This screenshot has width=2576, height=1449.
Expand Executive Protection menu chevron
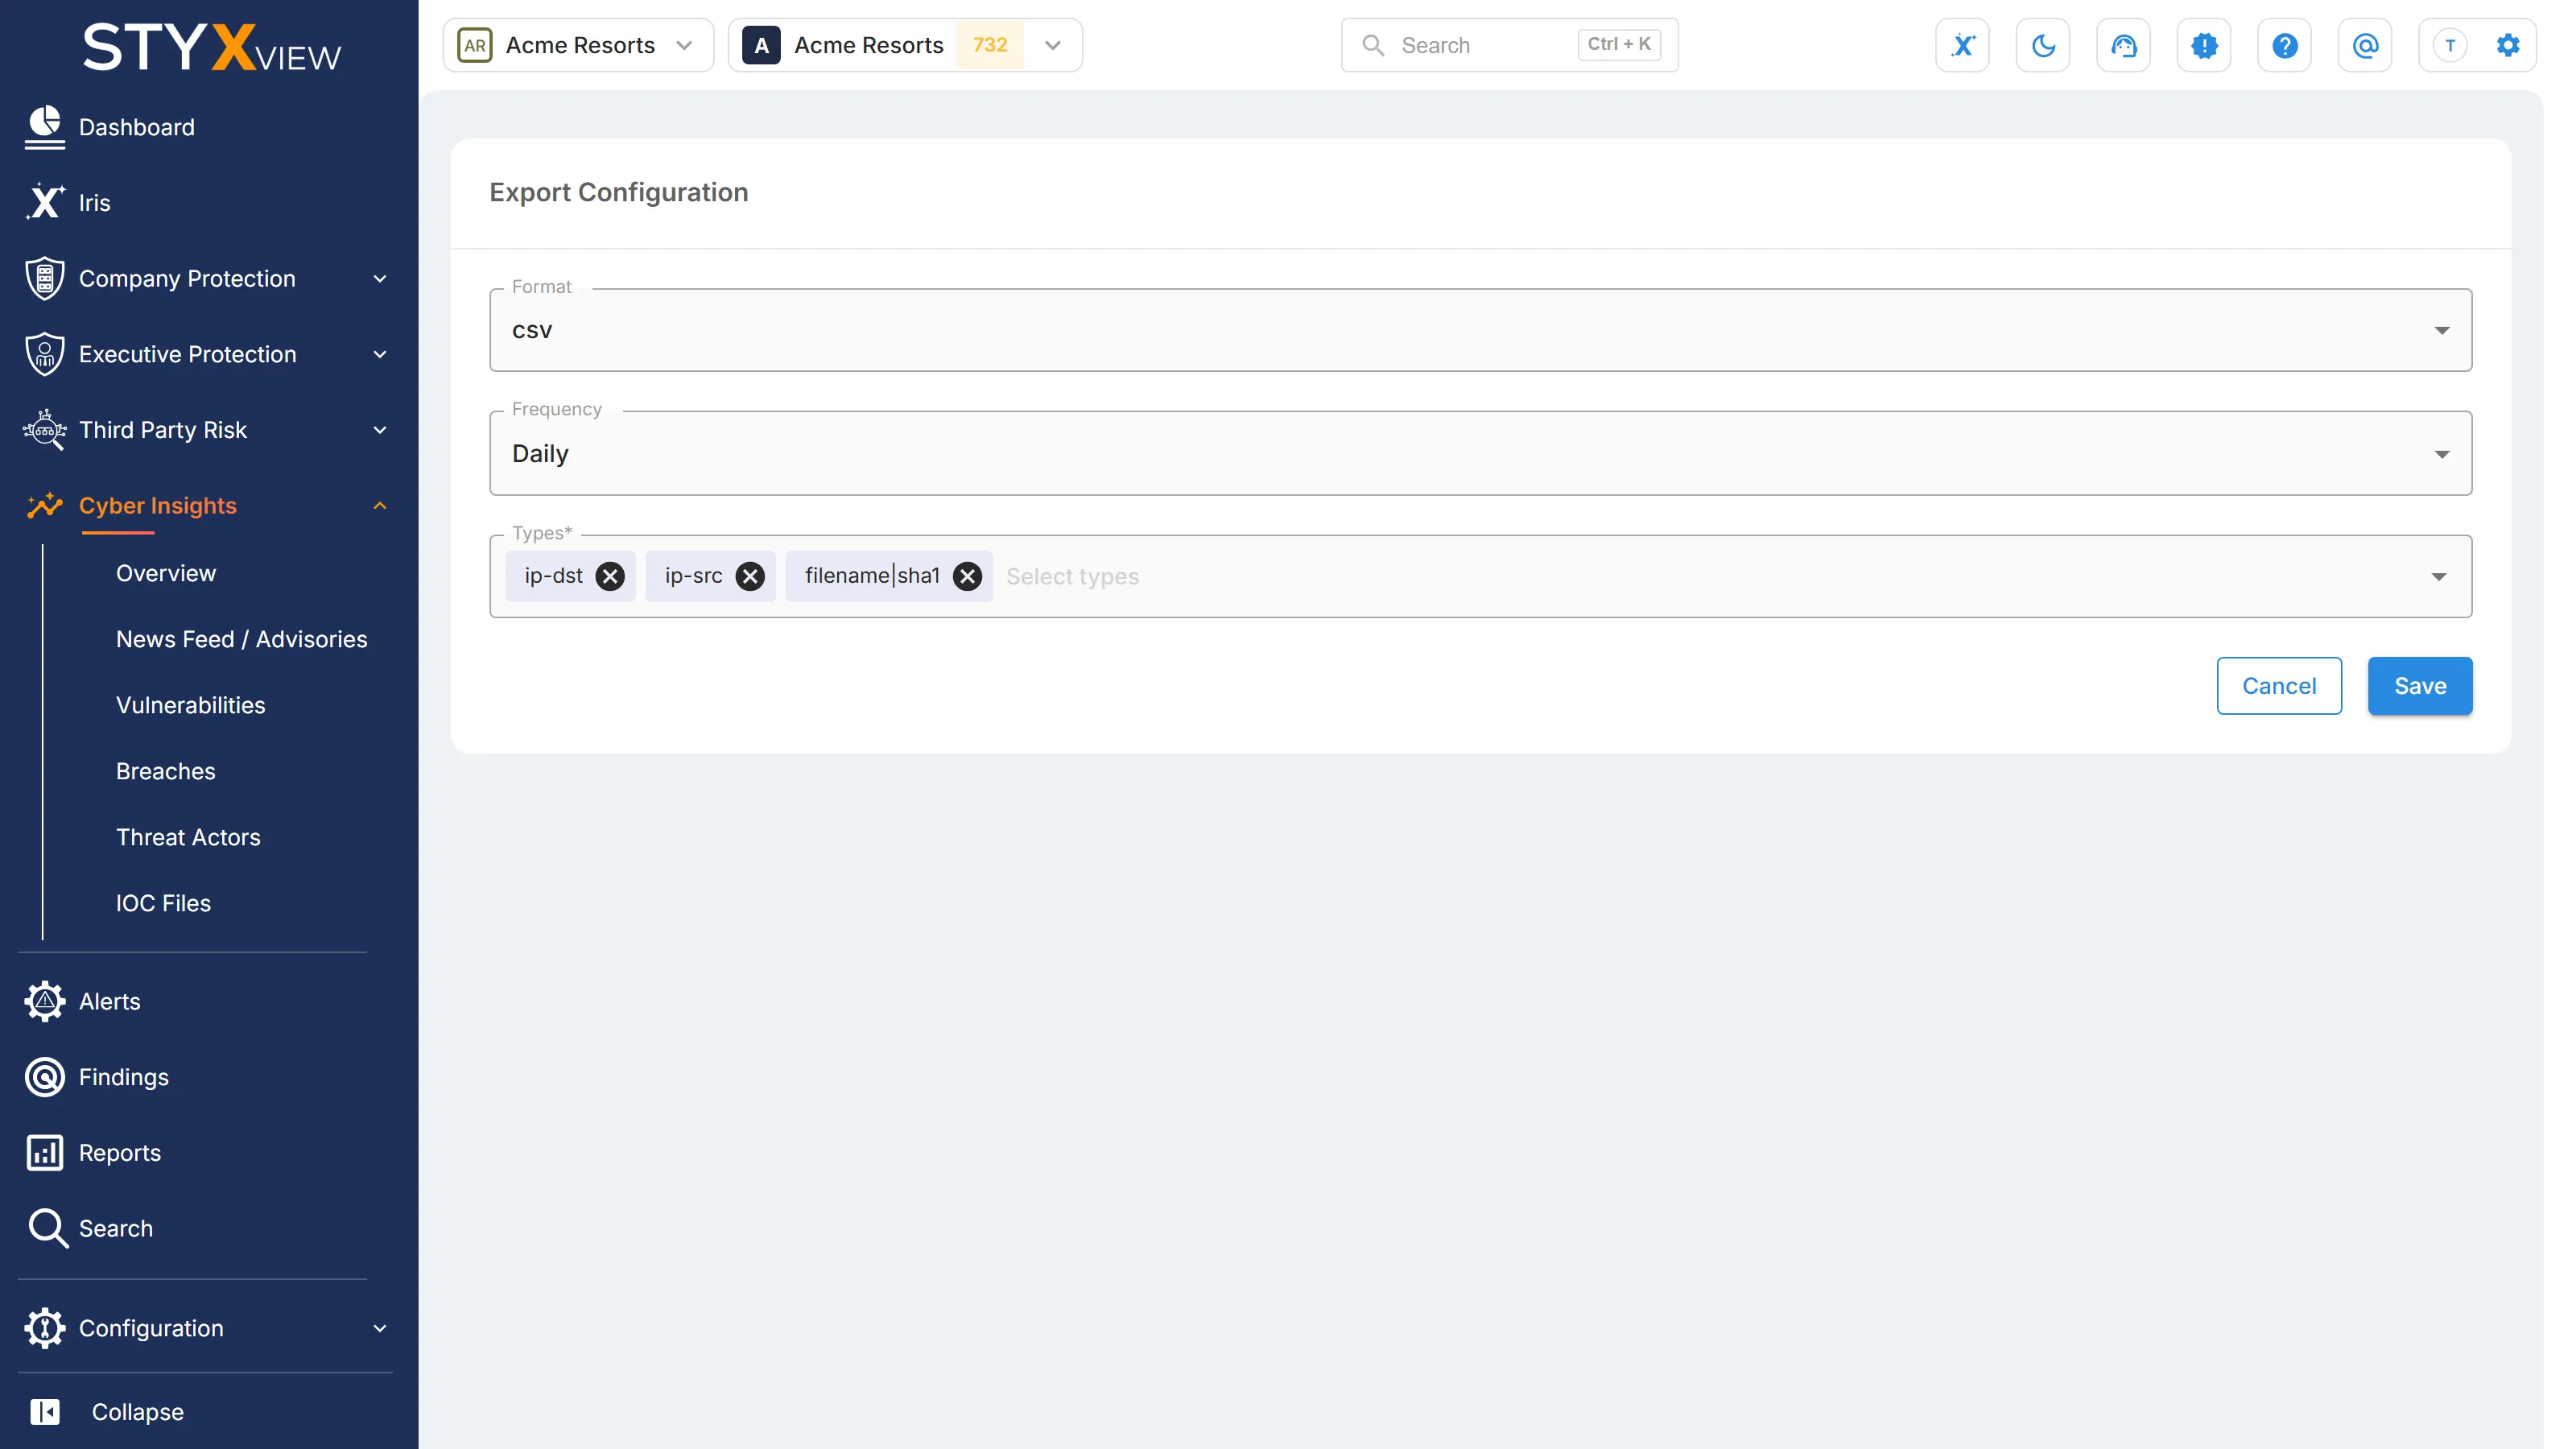(x=380, y=355)
